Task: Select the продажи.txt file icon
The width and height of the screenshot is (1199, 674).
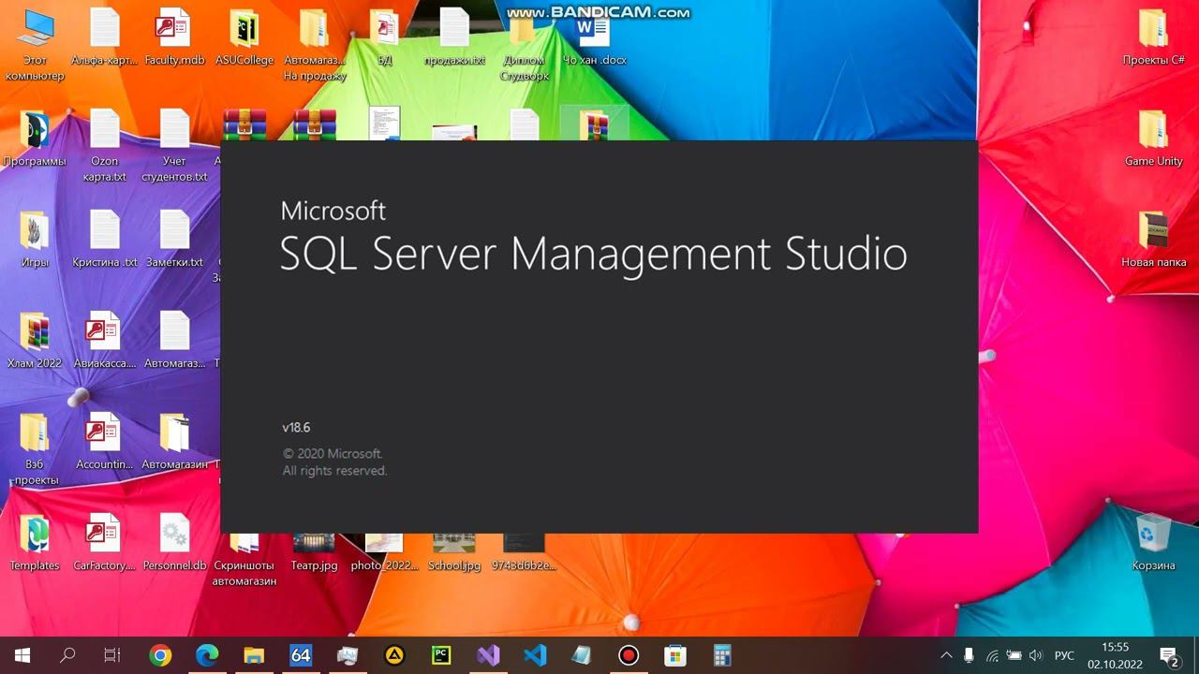Action: coord(454,37)
